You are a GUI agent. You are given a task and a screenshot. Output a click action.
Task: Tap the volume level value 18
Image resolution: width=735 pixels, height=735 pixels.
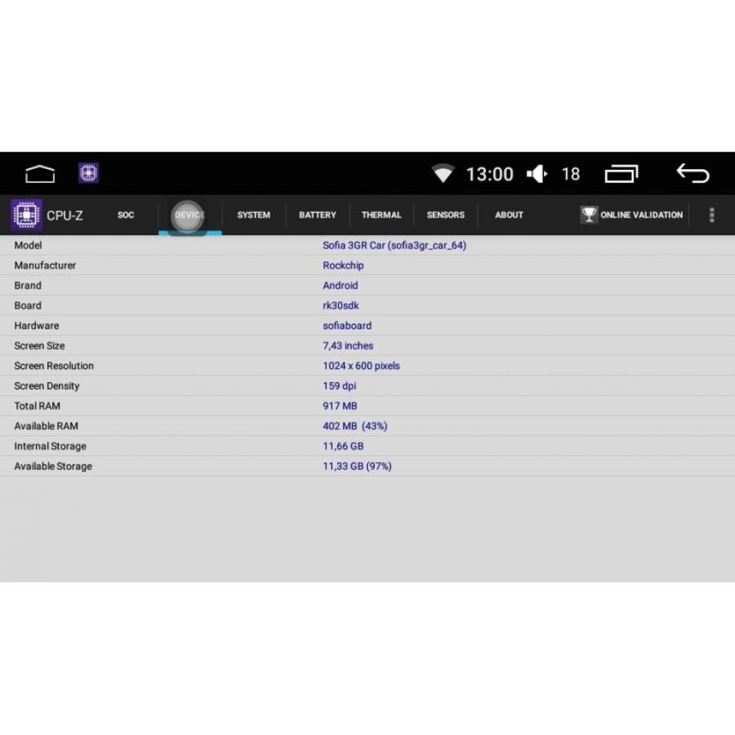[571, 174]
